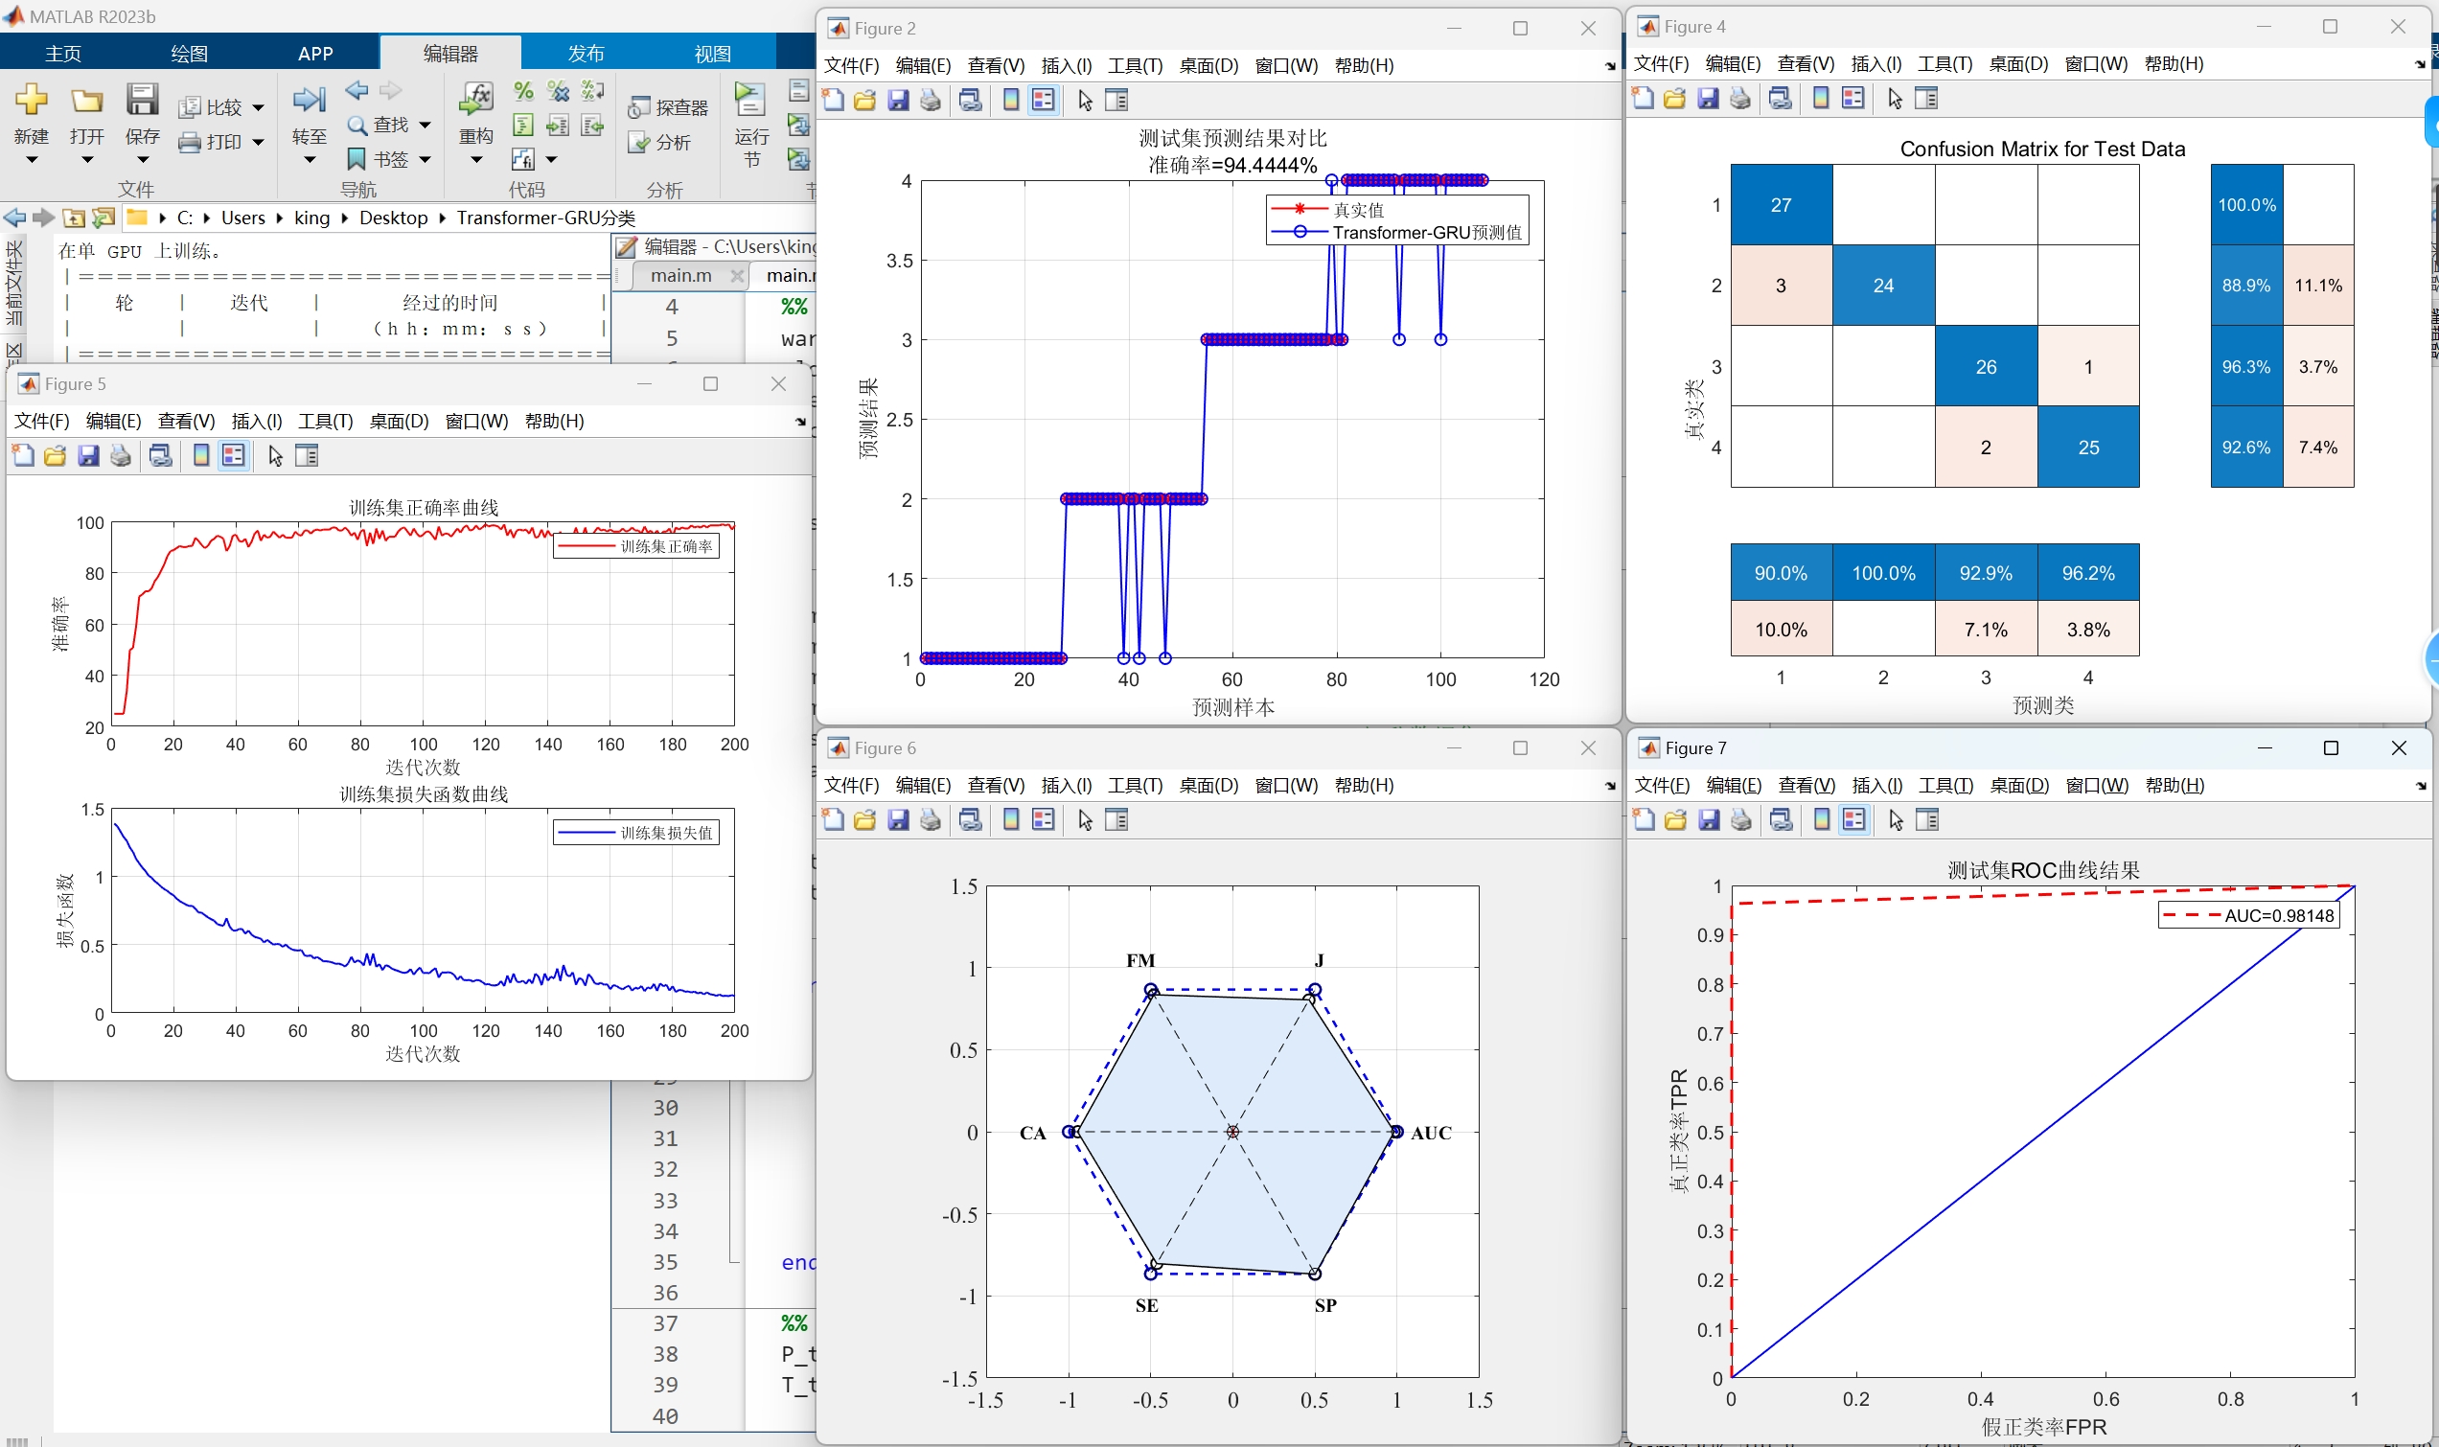Click the 27 cell in confusion matrix
Image resolution: width=2439 pixels, height=1447 pixels.
pos(1780,205)
